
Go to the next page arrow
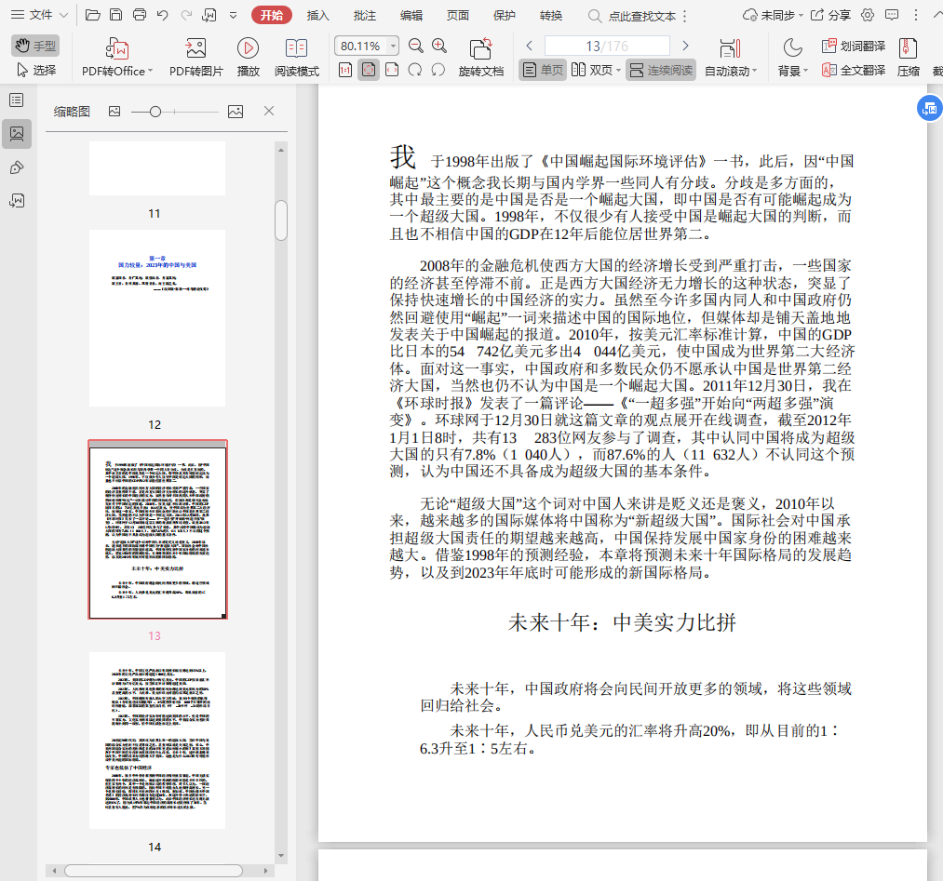click(x=685, y=46)
